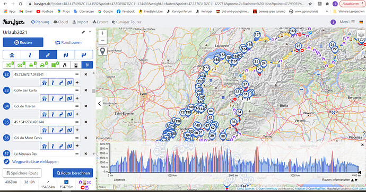366x192 pixels.
Task: Open route name dropdown arrow
Action: coord(90,32)
